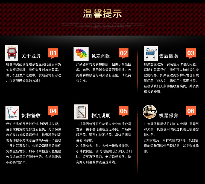Click the colorful color wheel icon
205x184 pixels.
[81, 54]
